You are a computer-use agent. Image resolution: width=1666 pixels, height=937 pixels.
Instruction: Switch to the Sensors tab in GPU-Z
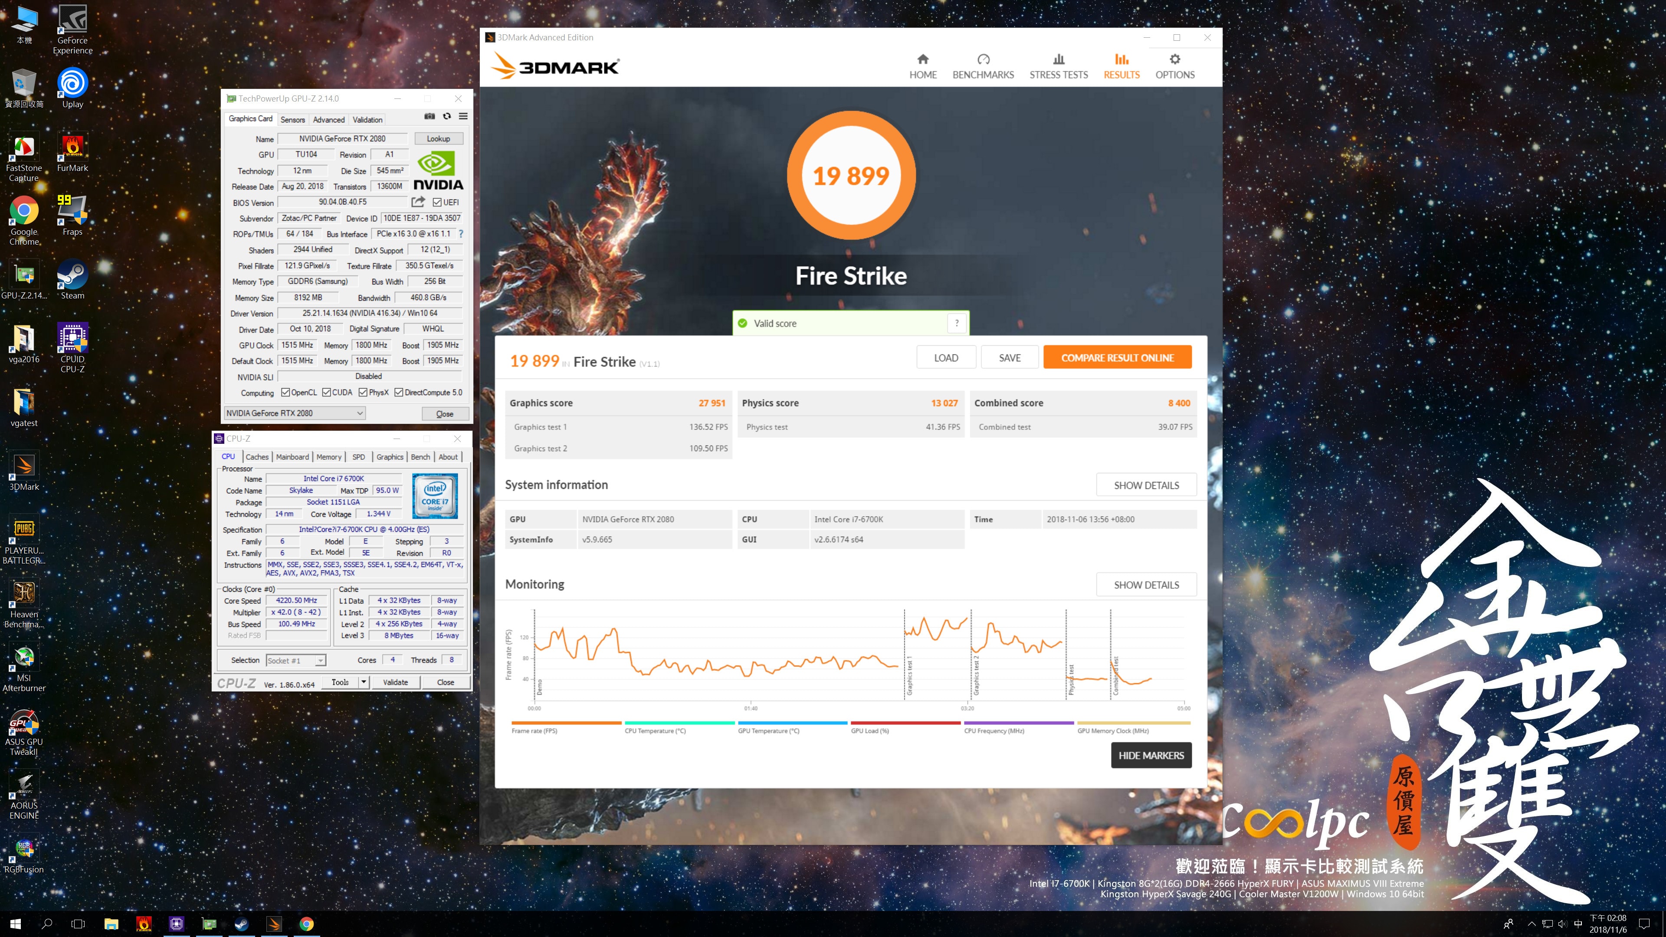pos(292,120)
